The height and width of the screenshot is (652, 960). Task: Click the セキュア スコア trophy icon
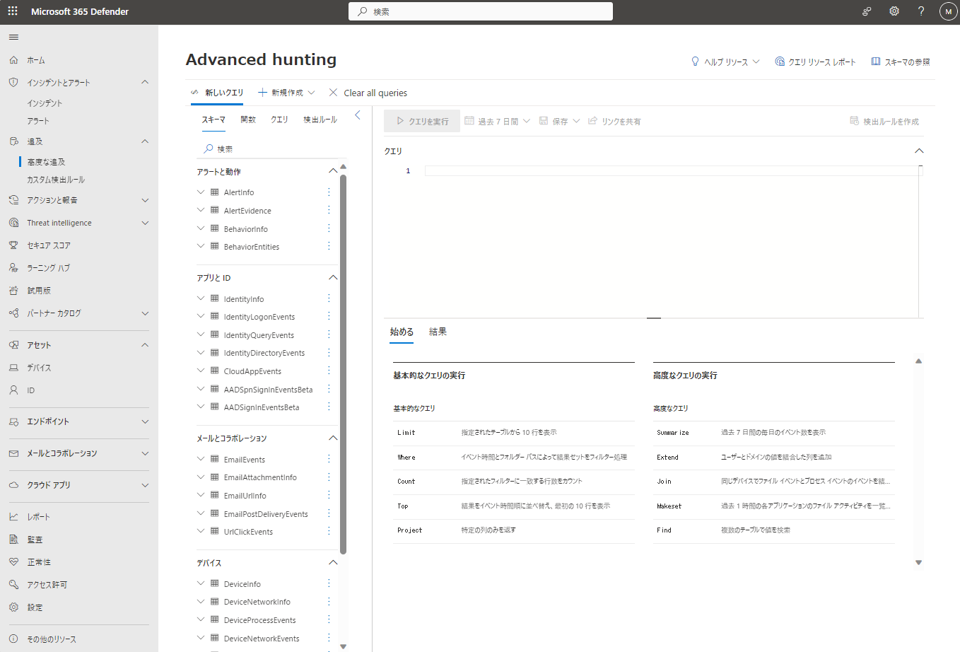13,245
